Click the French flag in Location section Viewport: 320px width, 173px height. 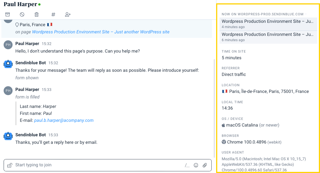pos(225,91)
